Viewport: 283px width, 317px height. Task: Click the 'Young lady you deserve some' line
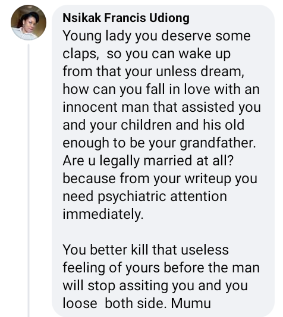click(x=157, y=36)
